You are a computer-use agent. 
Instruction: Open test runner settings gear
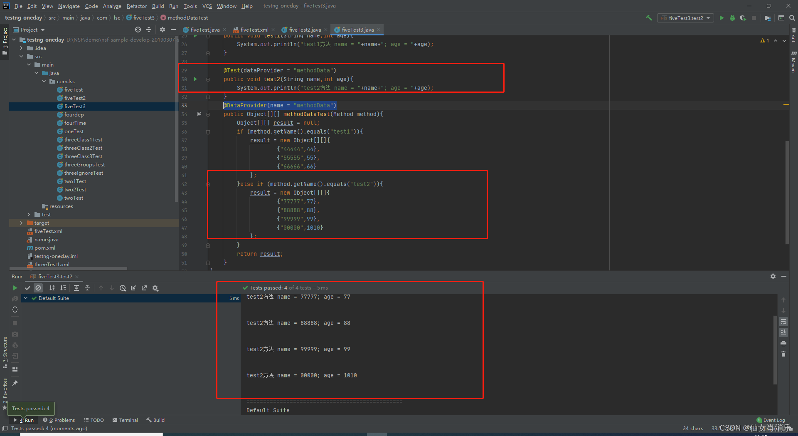(x=155, y=288)
